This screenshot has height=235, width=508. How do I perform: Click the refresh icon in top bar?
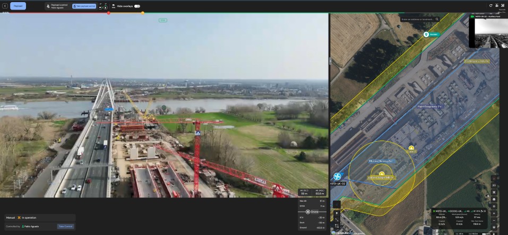click(490, 6)
